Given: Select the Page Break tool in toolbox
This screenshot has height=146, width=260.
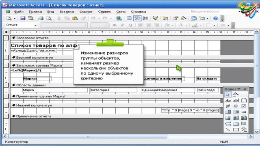Looking at the screenshot, I should click(228, 123).
